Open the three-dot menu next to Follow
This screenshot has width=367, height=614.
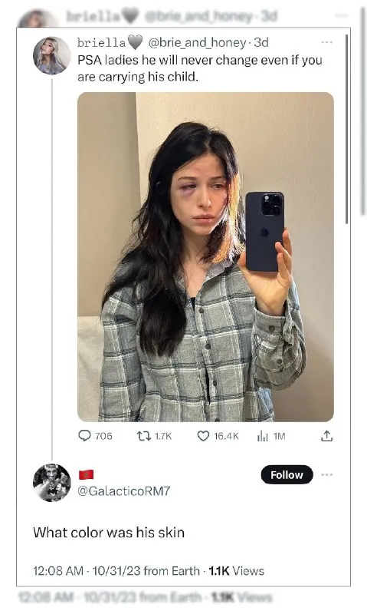[326, 474]
